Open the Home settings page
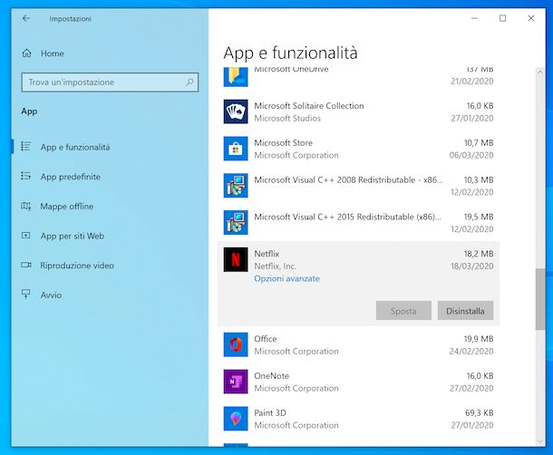The width and height of the screenshot is (553, 455). tap(52, 53)
